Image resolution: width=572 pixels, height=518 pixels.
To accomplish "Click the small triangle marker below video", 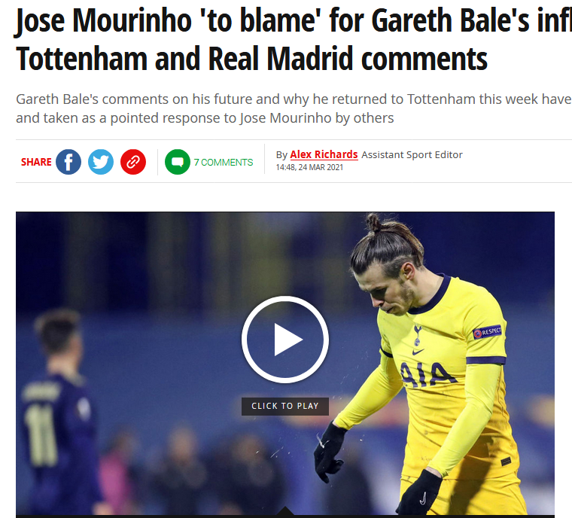I will click(x=285, y=510).
